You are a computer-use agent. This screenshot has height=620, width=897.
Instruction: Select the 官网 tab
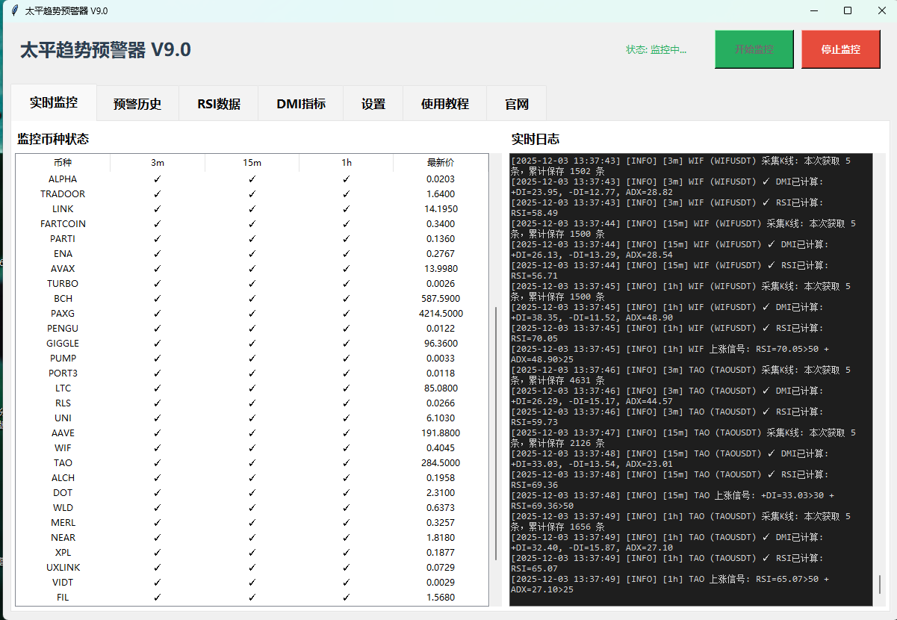pyautogui.click(x=517, y=104)
